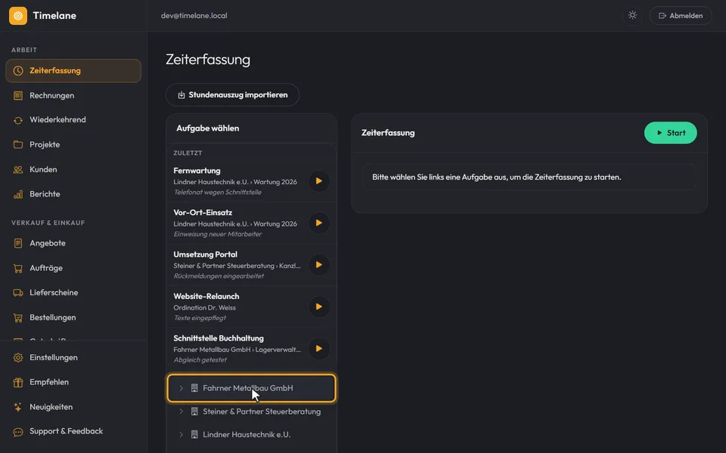This screenshot has height=453, width=726.
Task: Click the Berichte bar chart icon
Action: (x=18, y=194)
